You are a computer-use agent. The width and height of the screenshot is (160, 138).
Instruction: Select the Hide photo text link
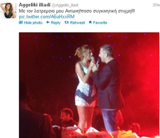pos(33,23)
